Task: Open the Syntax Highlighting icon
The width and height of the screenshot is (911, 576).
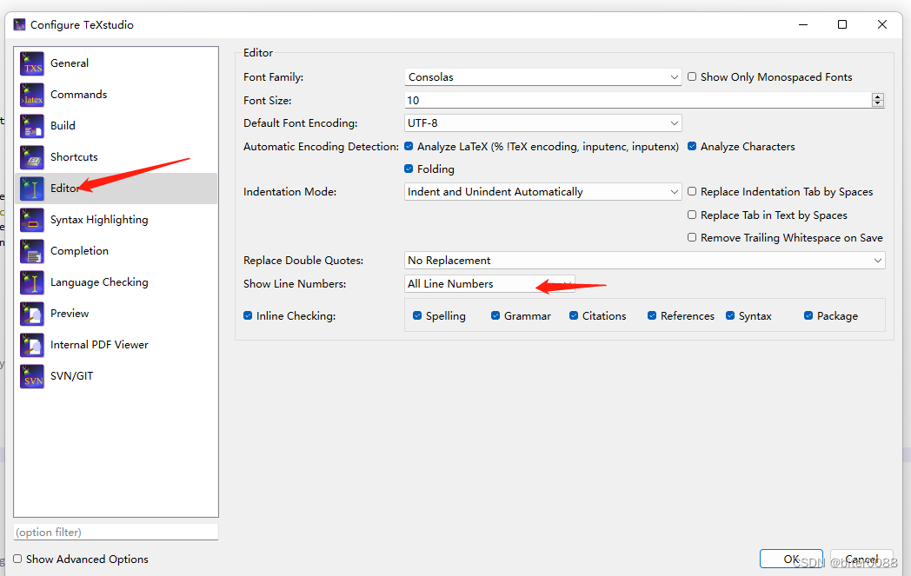Action: tap(32, 220)
